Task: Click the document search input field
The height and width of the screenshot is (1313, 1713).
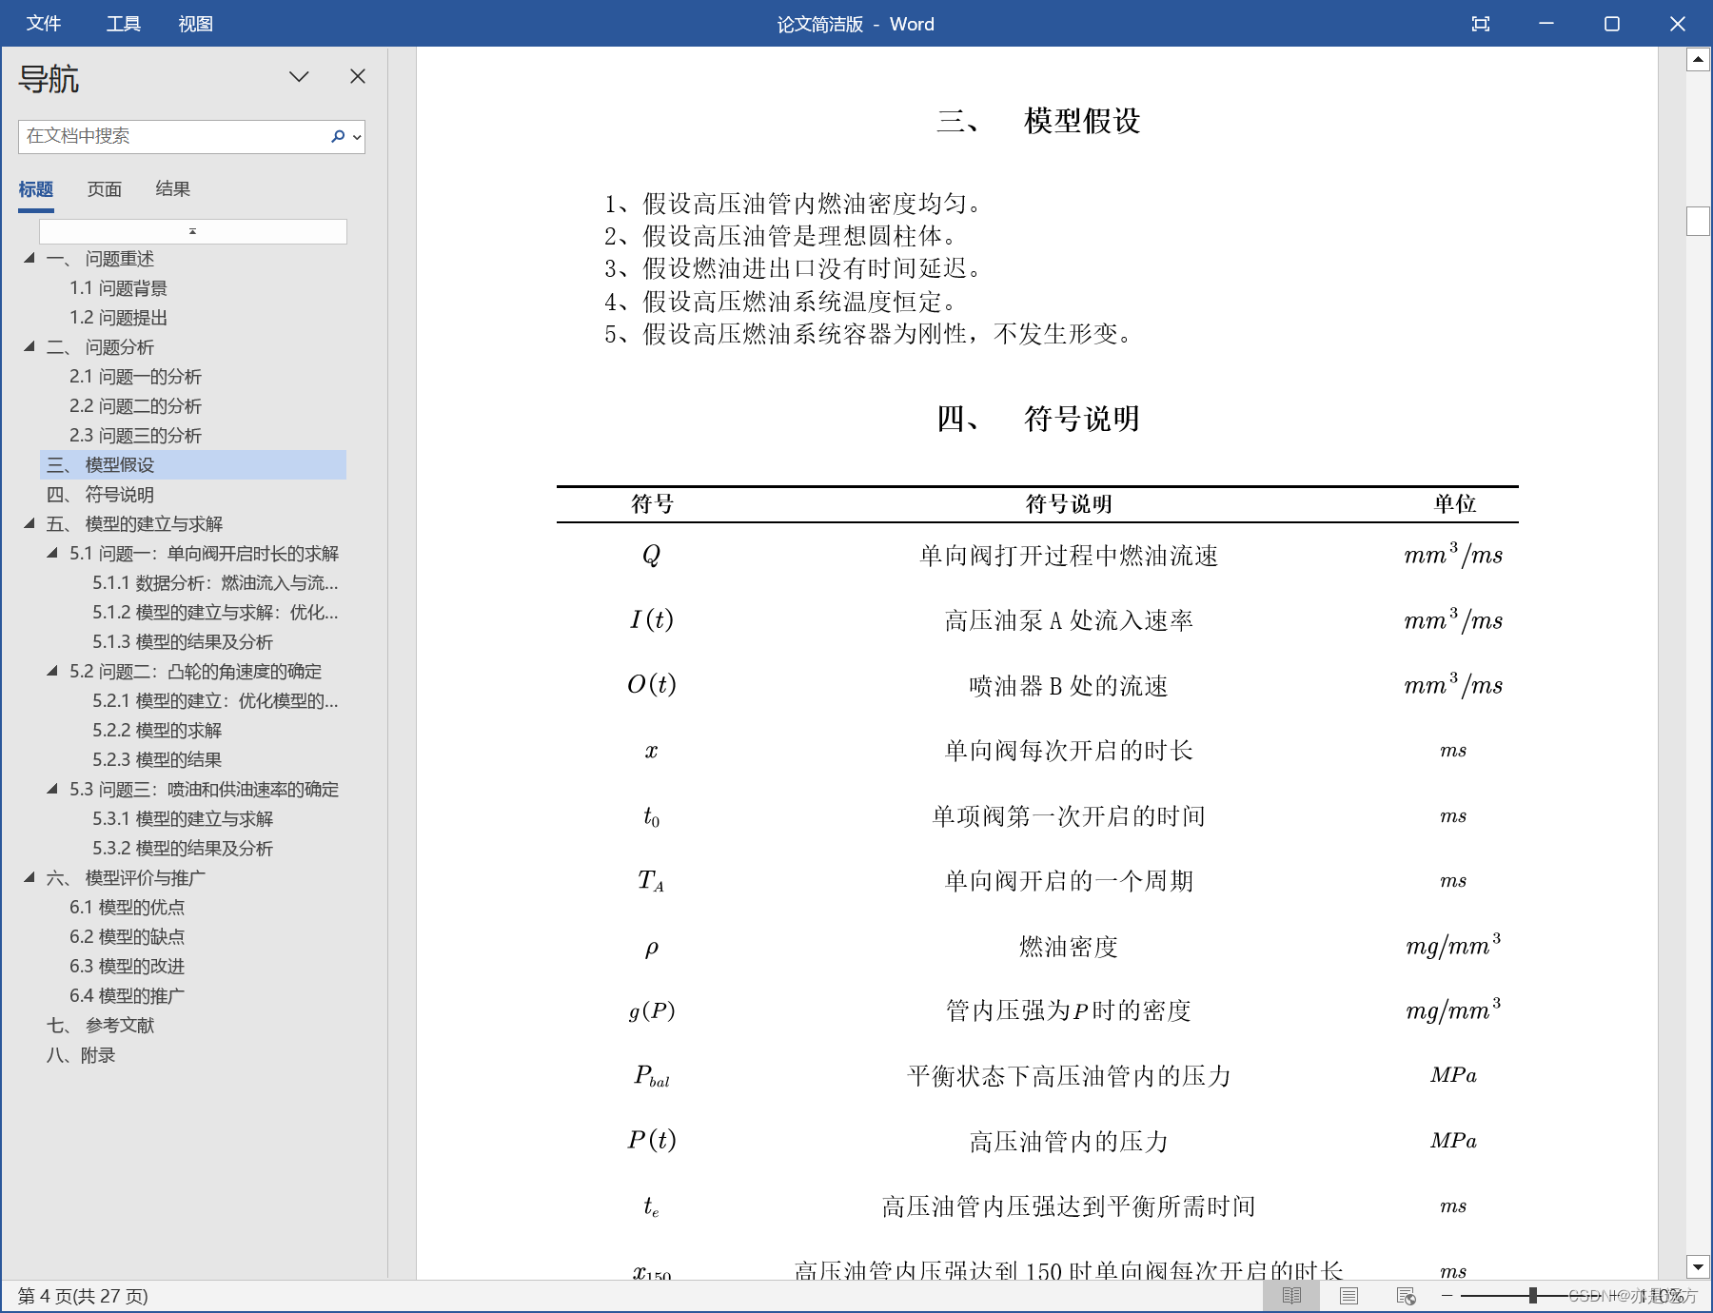Action: [x=173, y=136]
